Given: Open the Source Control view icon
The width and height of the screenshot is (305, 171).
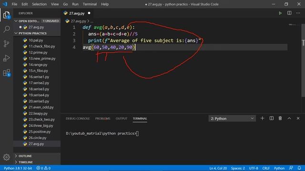Looking at the screenshot, I should (6, 44).
